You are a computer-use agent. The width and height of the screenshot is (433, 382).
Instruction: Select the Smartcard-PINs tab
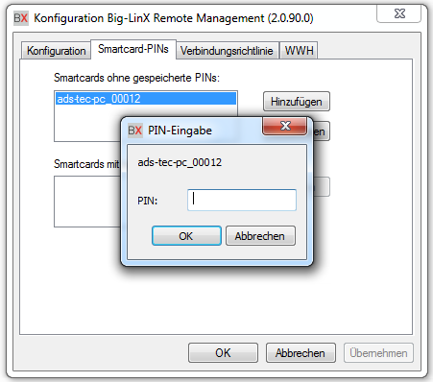[133, 49]
